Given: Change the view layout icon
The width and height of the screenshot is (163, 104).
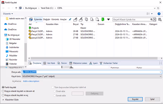Looking at the screenshot, I should pos(148,14).
